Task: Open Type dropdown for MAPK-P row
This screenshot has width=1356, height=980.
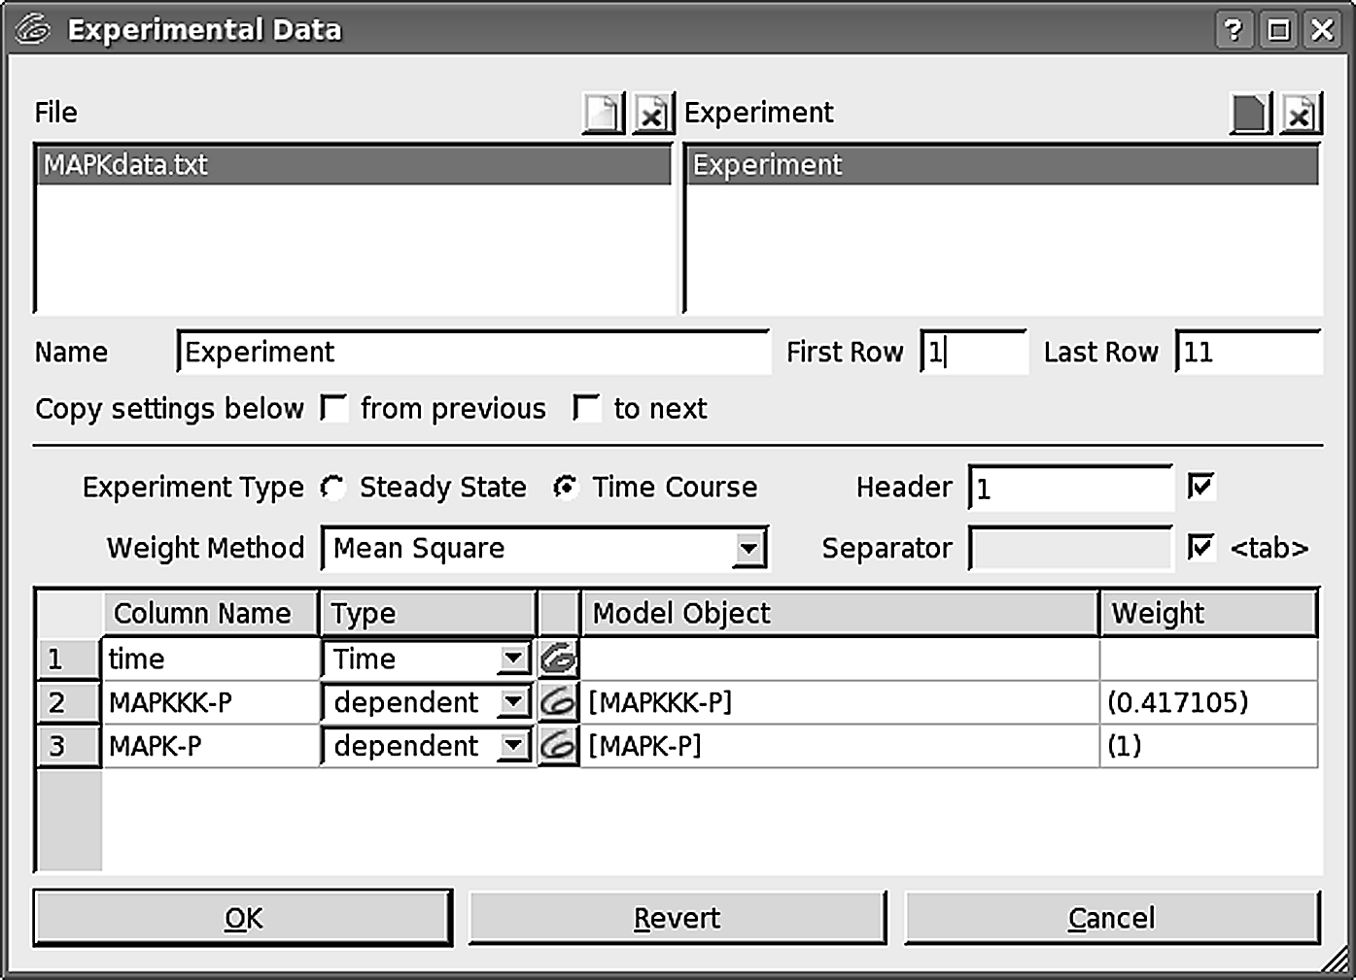Action: pos(512,746)
